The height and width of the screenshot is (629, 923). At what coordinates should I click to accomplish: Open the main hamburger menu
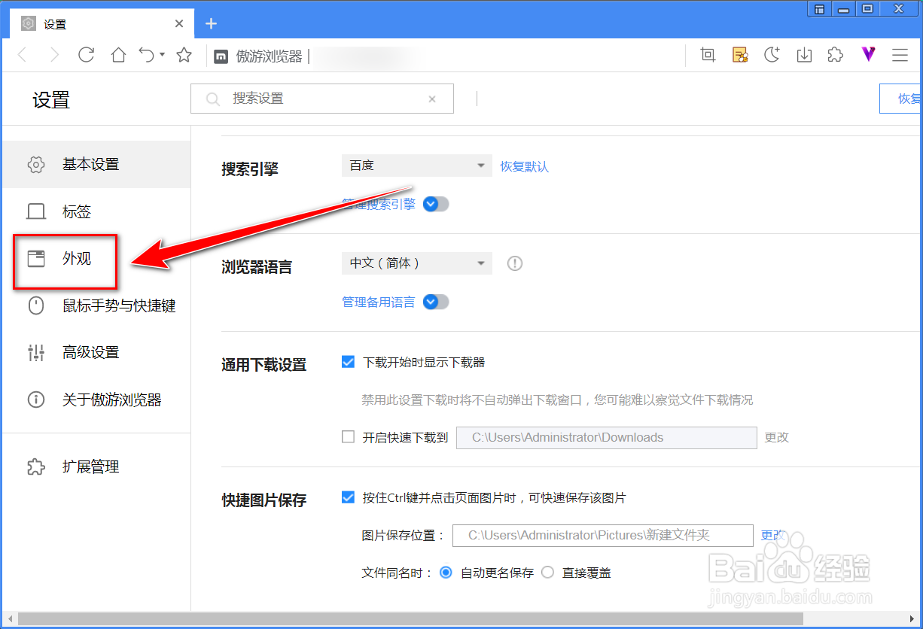point(900,55)
